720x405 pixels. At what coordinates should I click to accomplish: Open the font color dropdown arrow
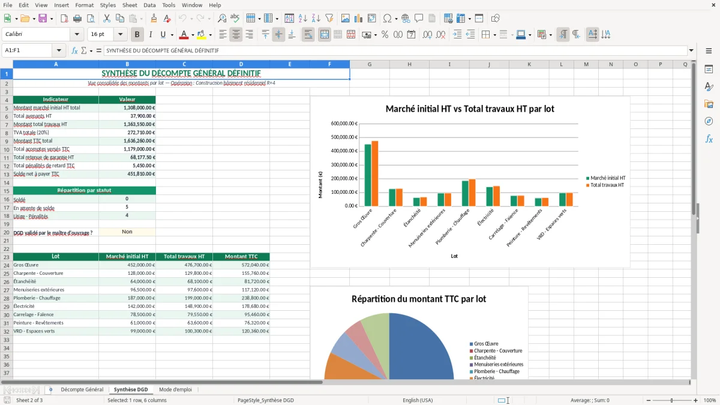click(x=193, y=35)
